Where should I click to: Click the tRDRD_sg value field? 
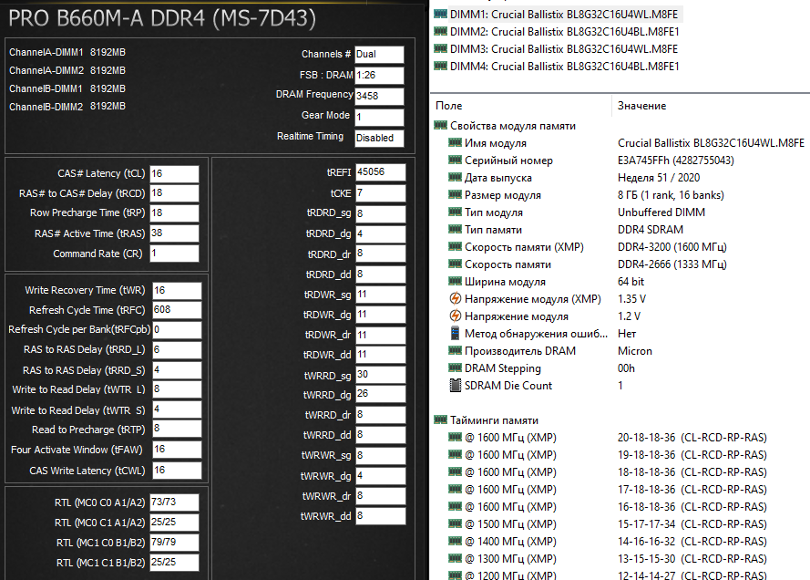pos(381,213)
